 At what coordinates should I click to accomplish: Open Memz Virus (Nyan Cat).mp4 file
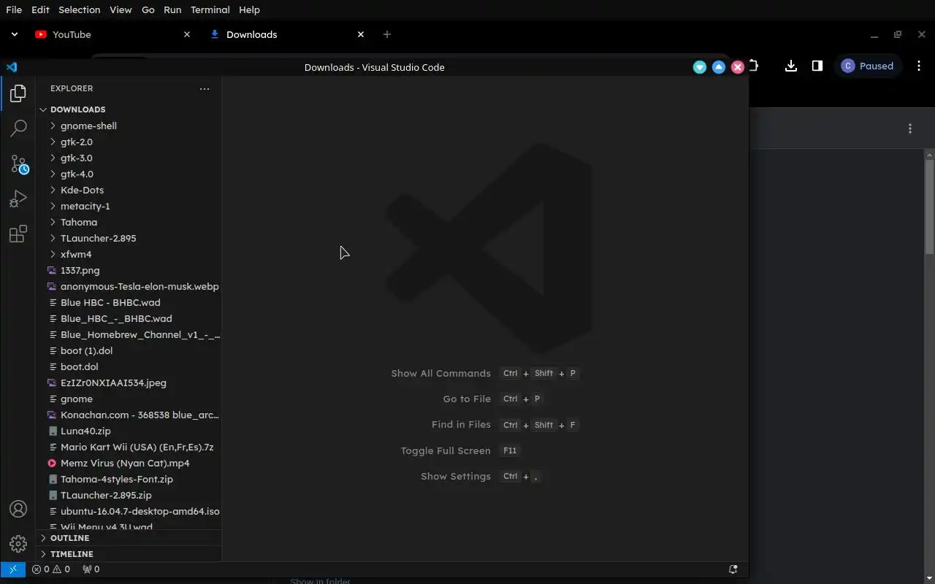[x=129, y=463]
